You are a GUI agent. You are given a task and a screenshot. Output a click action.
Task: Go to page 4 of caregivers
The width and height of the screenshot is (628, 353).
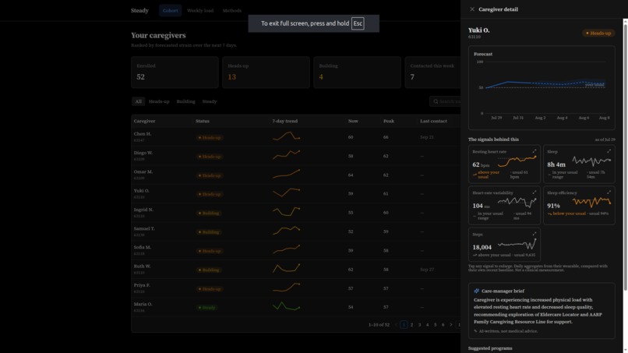pyautogui.click(x=427, y=324)
